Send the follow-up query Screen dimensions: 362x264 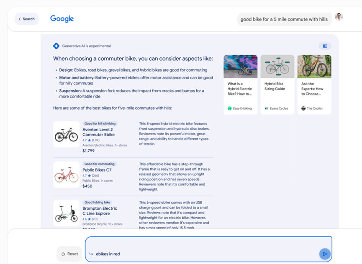(x=324, y=254)
